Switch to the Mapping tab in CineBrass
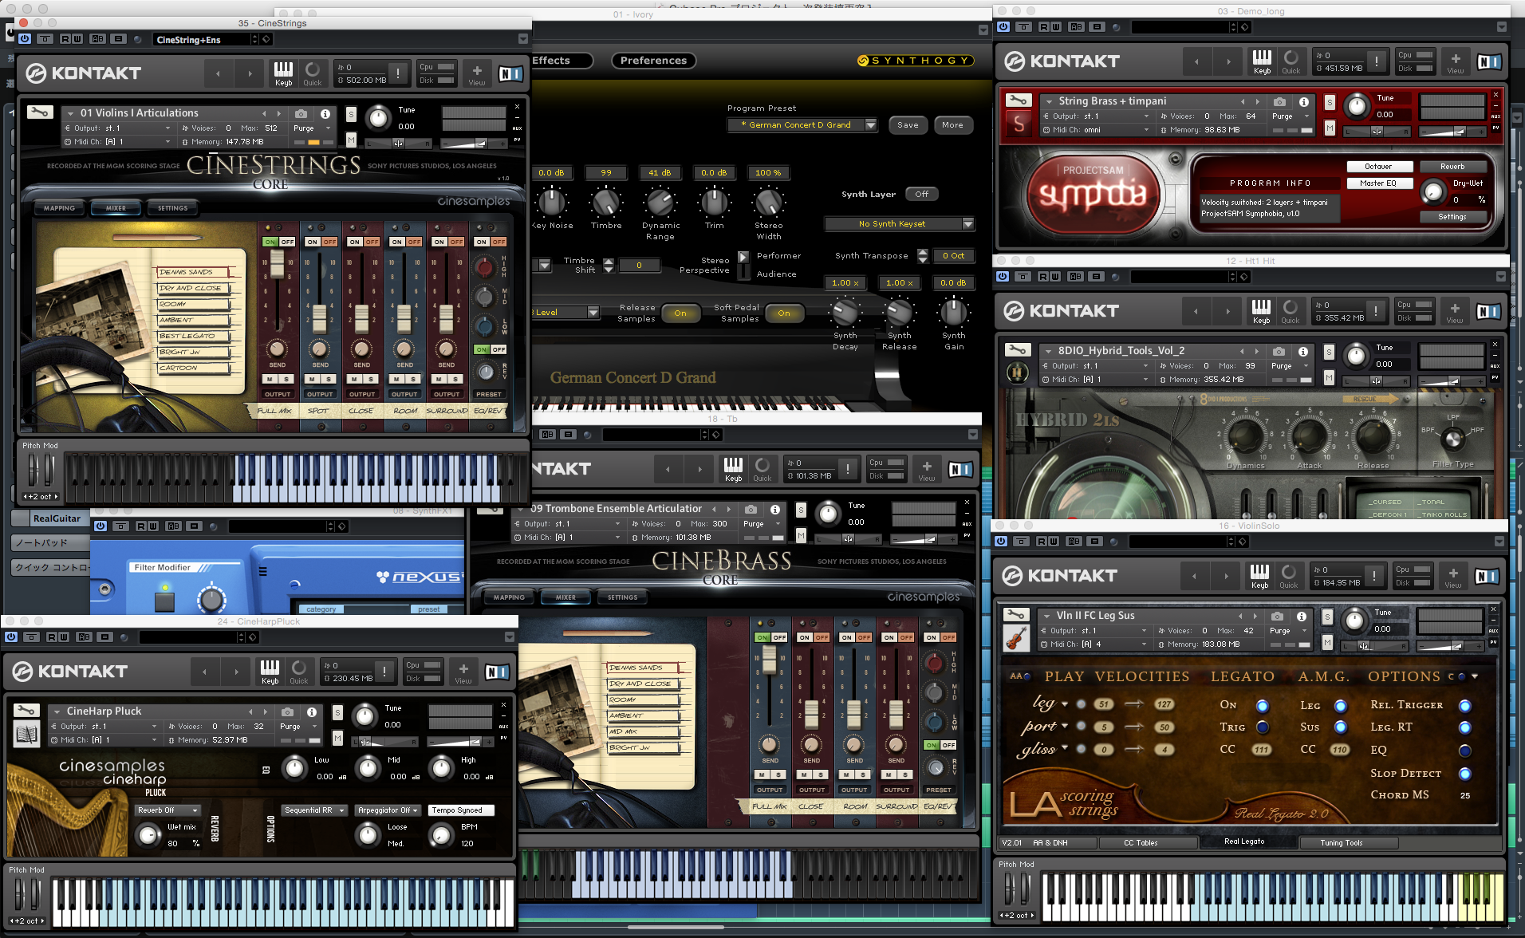The image size is (1525, 938). point(509,597)
